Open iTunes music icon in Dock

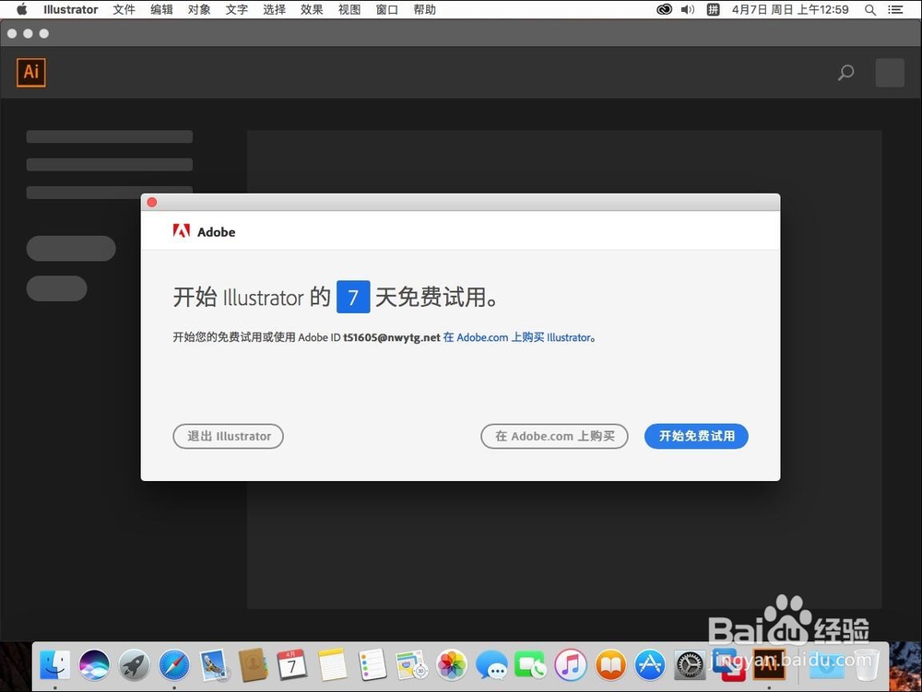(x=571, y=665)
